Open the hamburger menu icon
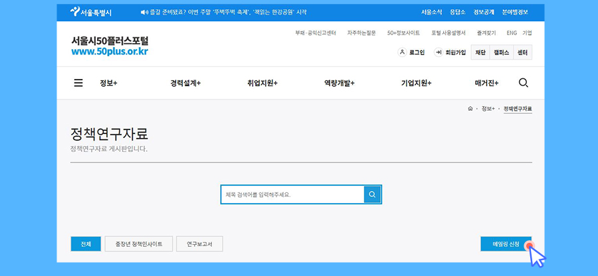 pos(78,83)
